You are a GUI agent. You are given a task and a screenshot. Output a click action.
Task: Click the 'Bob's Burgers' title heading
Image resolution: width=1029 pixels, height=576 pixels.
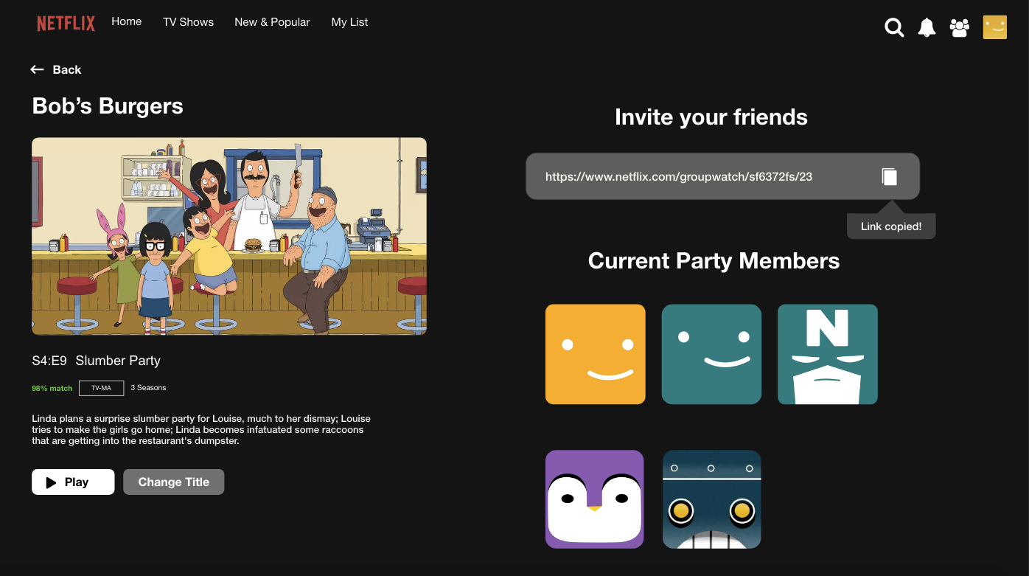(x=108, y=106)
